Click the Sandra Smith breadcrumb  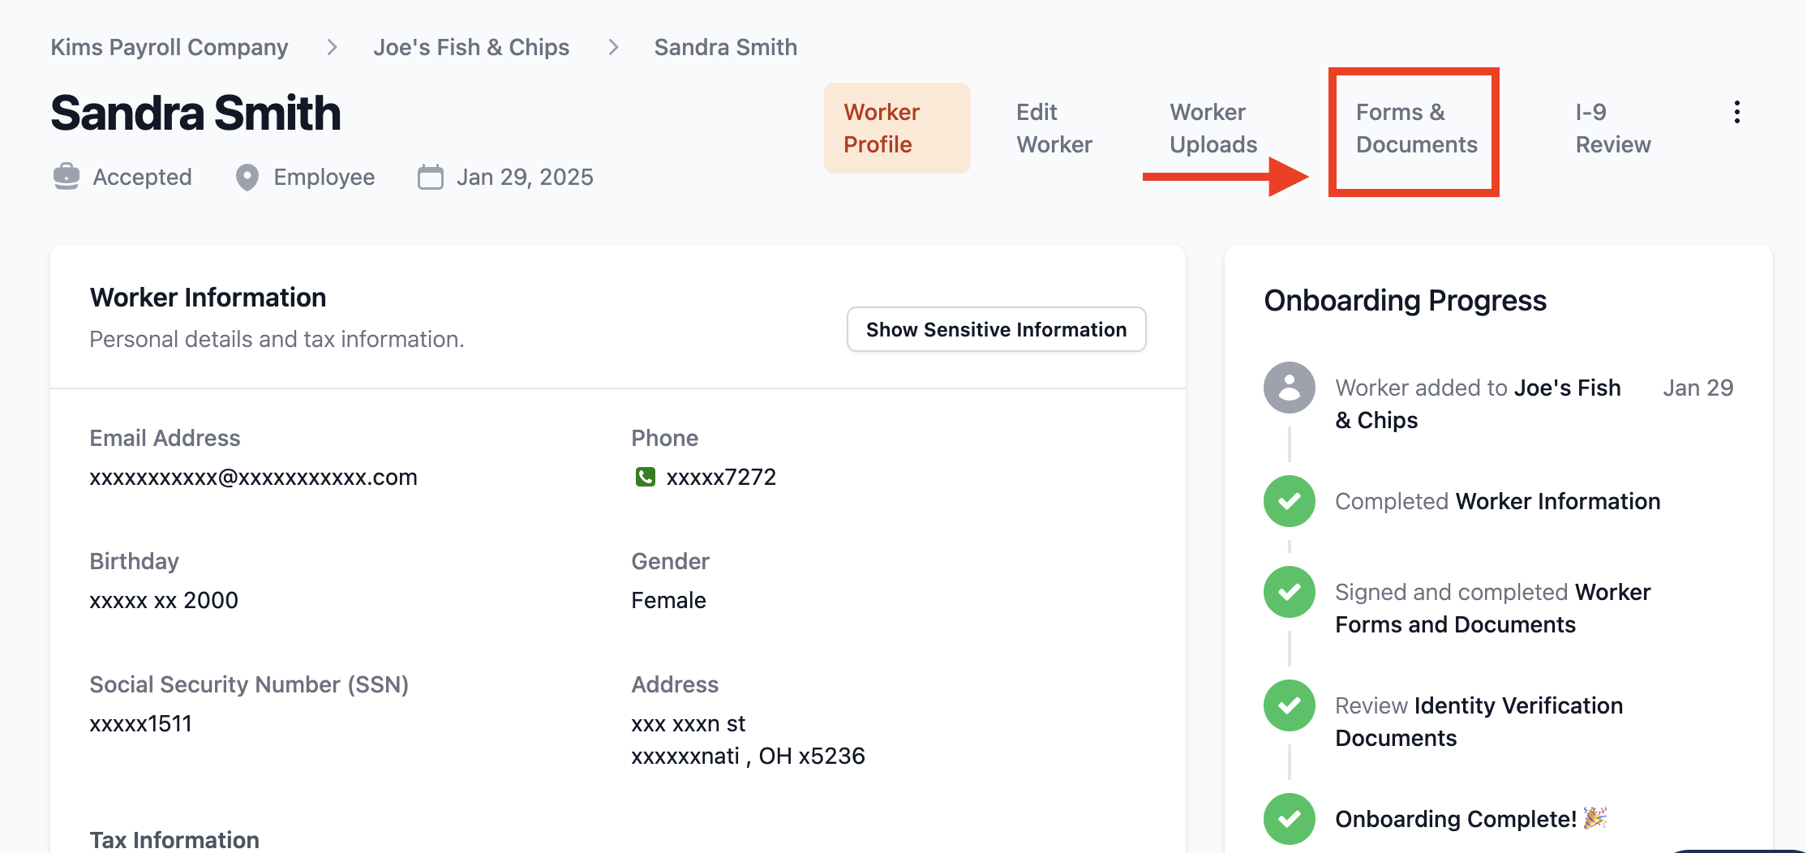pyautogui.click(x=726, y=47)
